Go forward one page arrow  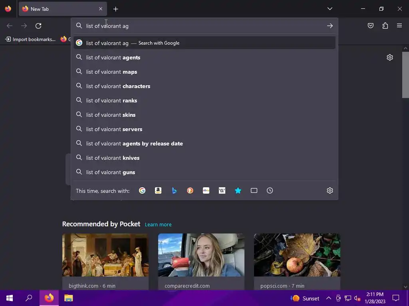tap(24, 26)
